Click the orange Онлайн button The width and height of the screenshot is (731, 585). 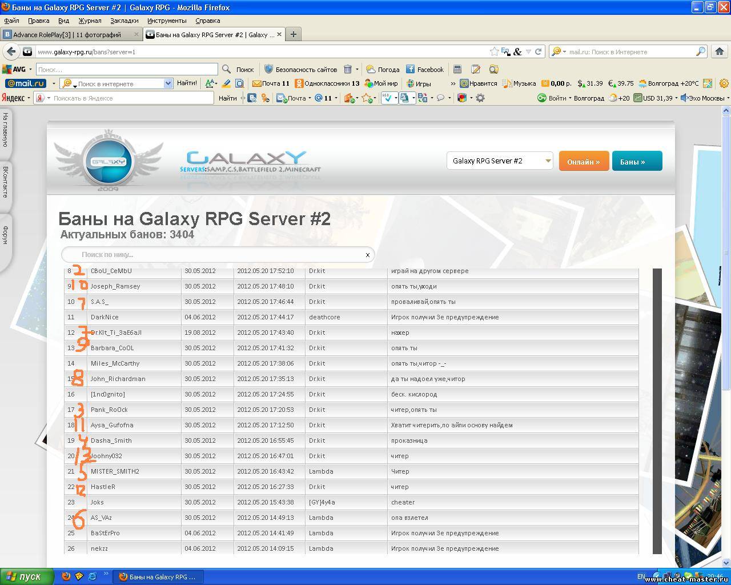point(583,162)
